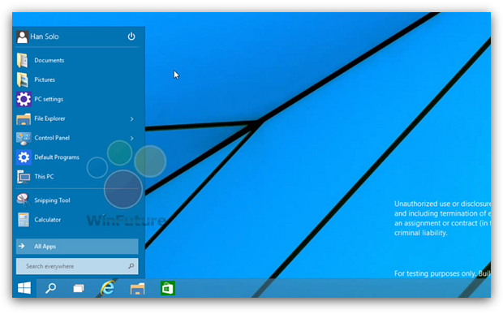Viewport: 503px width, 314px height.
Task: Expand the Control Panel submenu arrow
Action: pyautogui.click(x=132, y=138)
